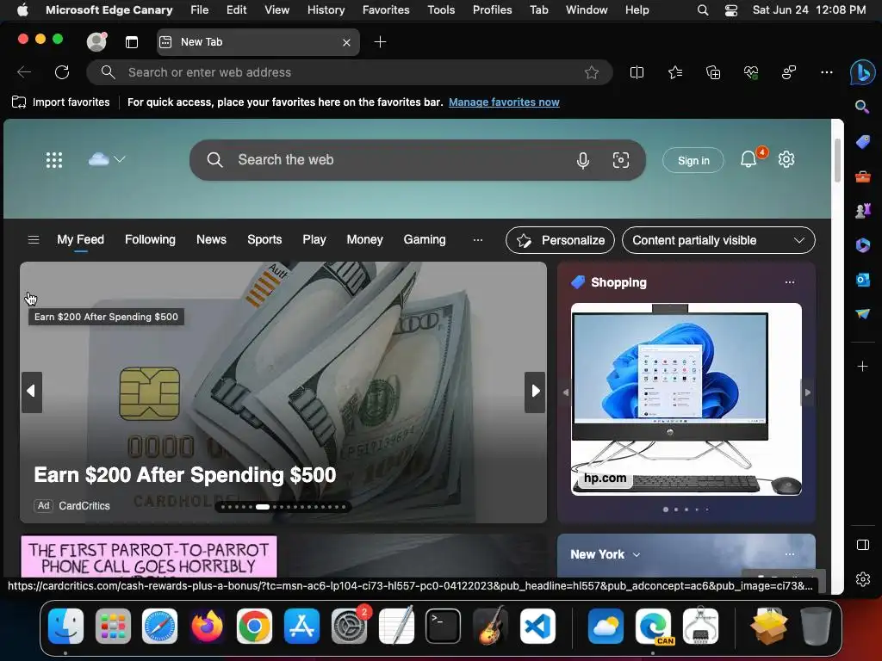Expand the New York location dropdown
This screenshot has width=882, height=661.
[x=637, y=555]
